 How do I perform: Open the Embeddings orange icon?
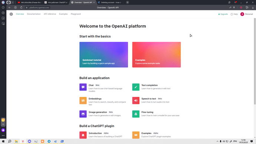tap(83, 101)
